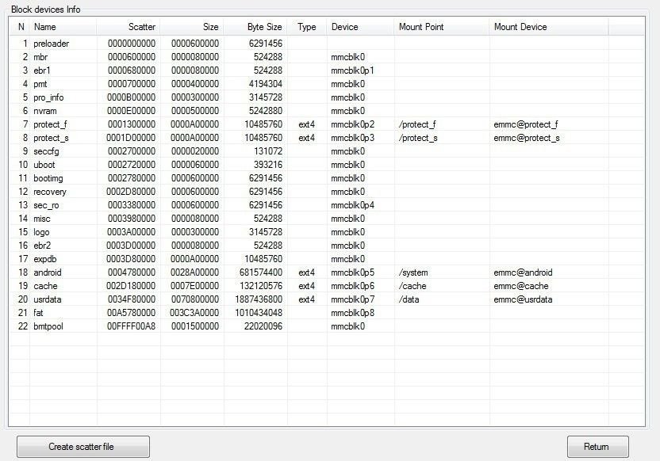
Task: Click the Return button
Action: click(x=597, y=446)
